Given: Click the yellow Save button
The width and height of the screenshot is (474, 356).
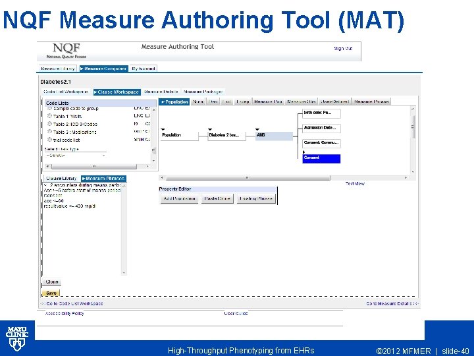Looking at the screenshot, I should pos(51,293).
